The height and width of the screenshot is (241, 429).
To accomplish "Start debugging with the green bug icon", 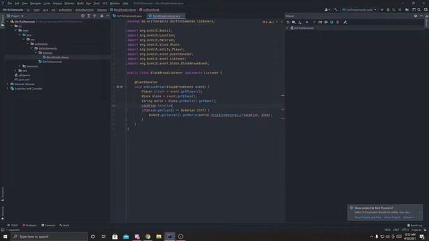I will pos(388,9).
